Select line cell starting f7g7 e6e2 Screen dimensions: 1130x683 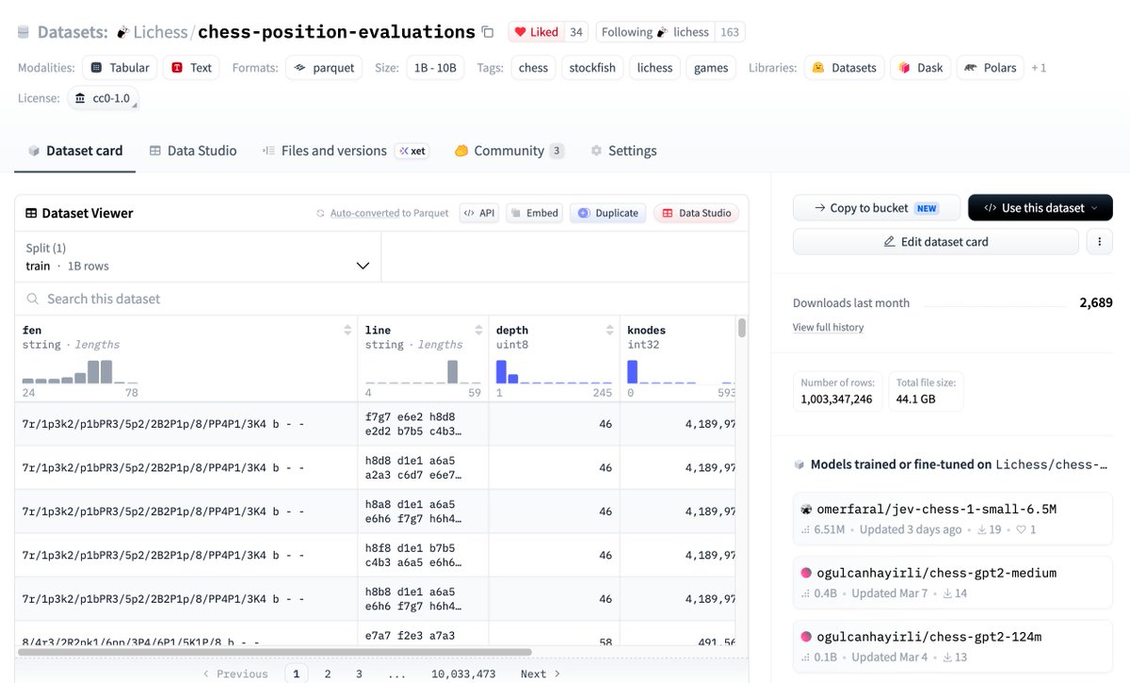click(x=423, y=424)
